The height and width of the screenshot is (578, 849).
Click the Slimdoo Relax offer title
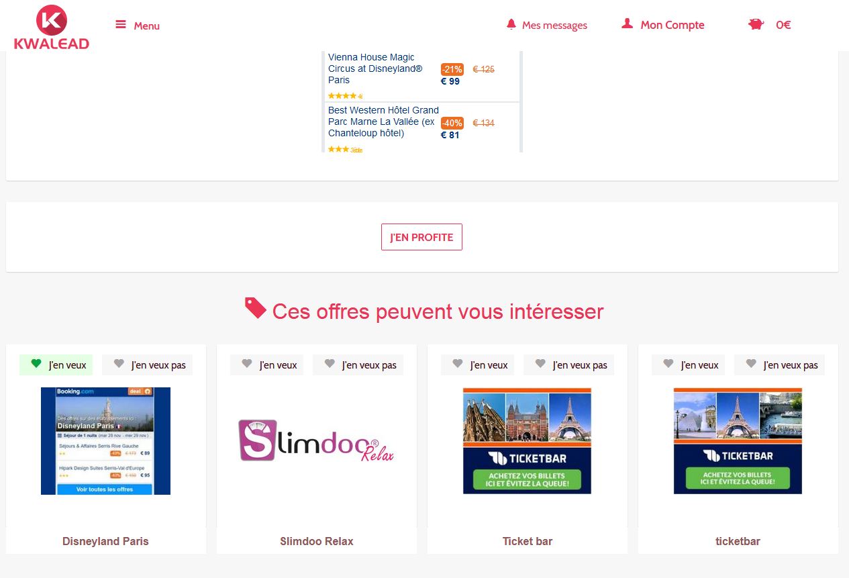316,541
